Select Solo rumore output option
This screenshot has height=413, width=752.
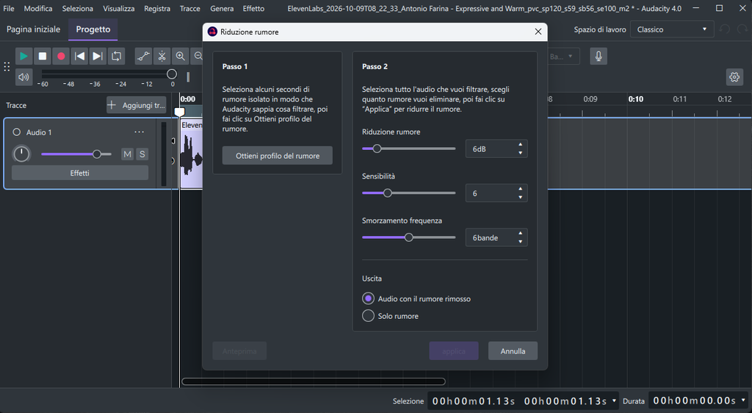[x=368, y=315]
